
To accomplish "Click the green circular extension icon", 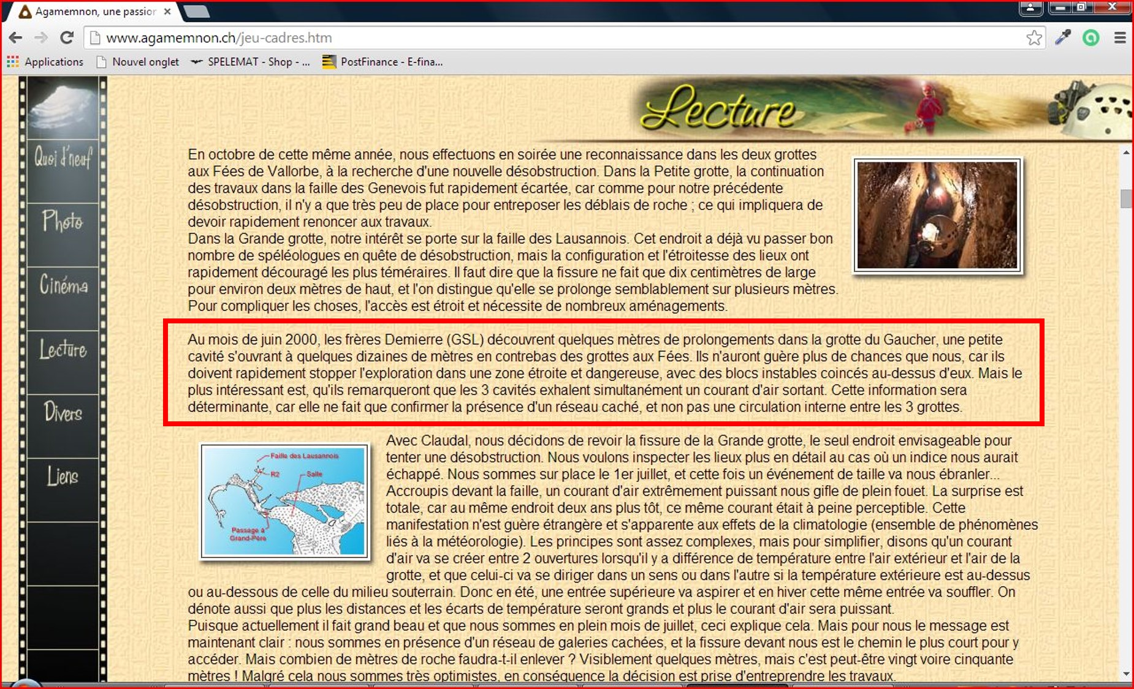I will (x=1090, y=38).
